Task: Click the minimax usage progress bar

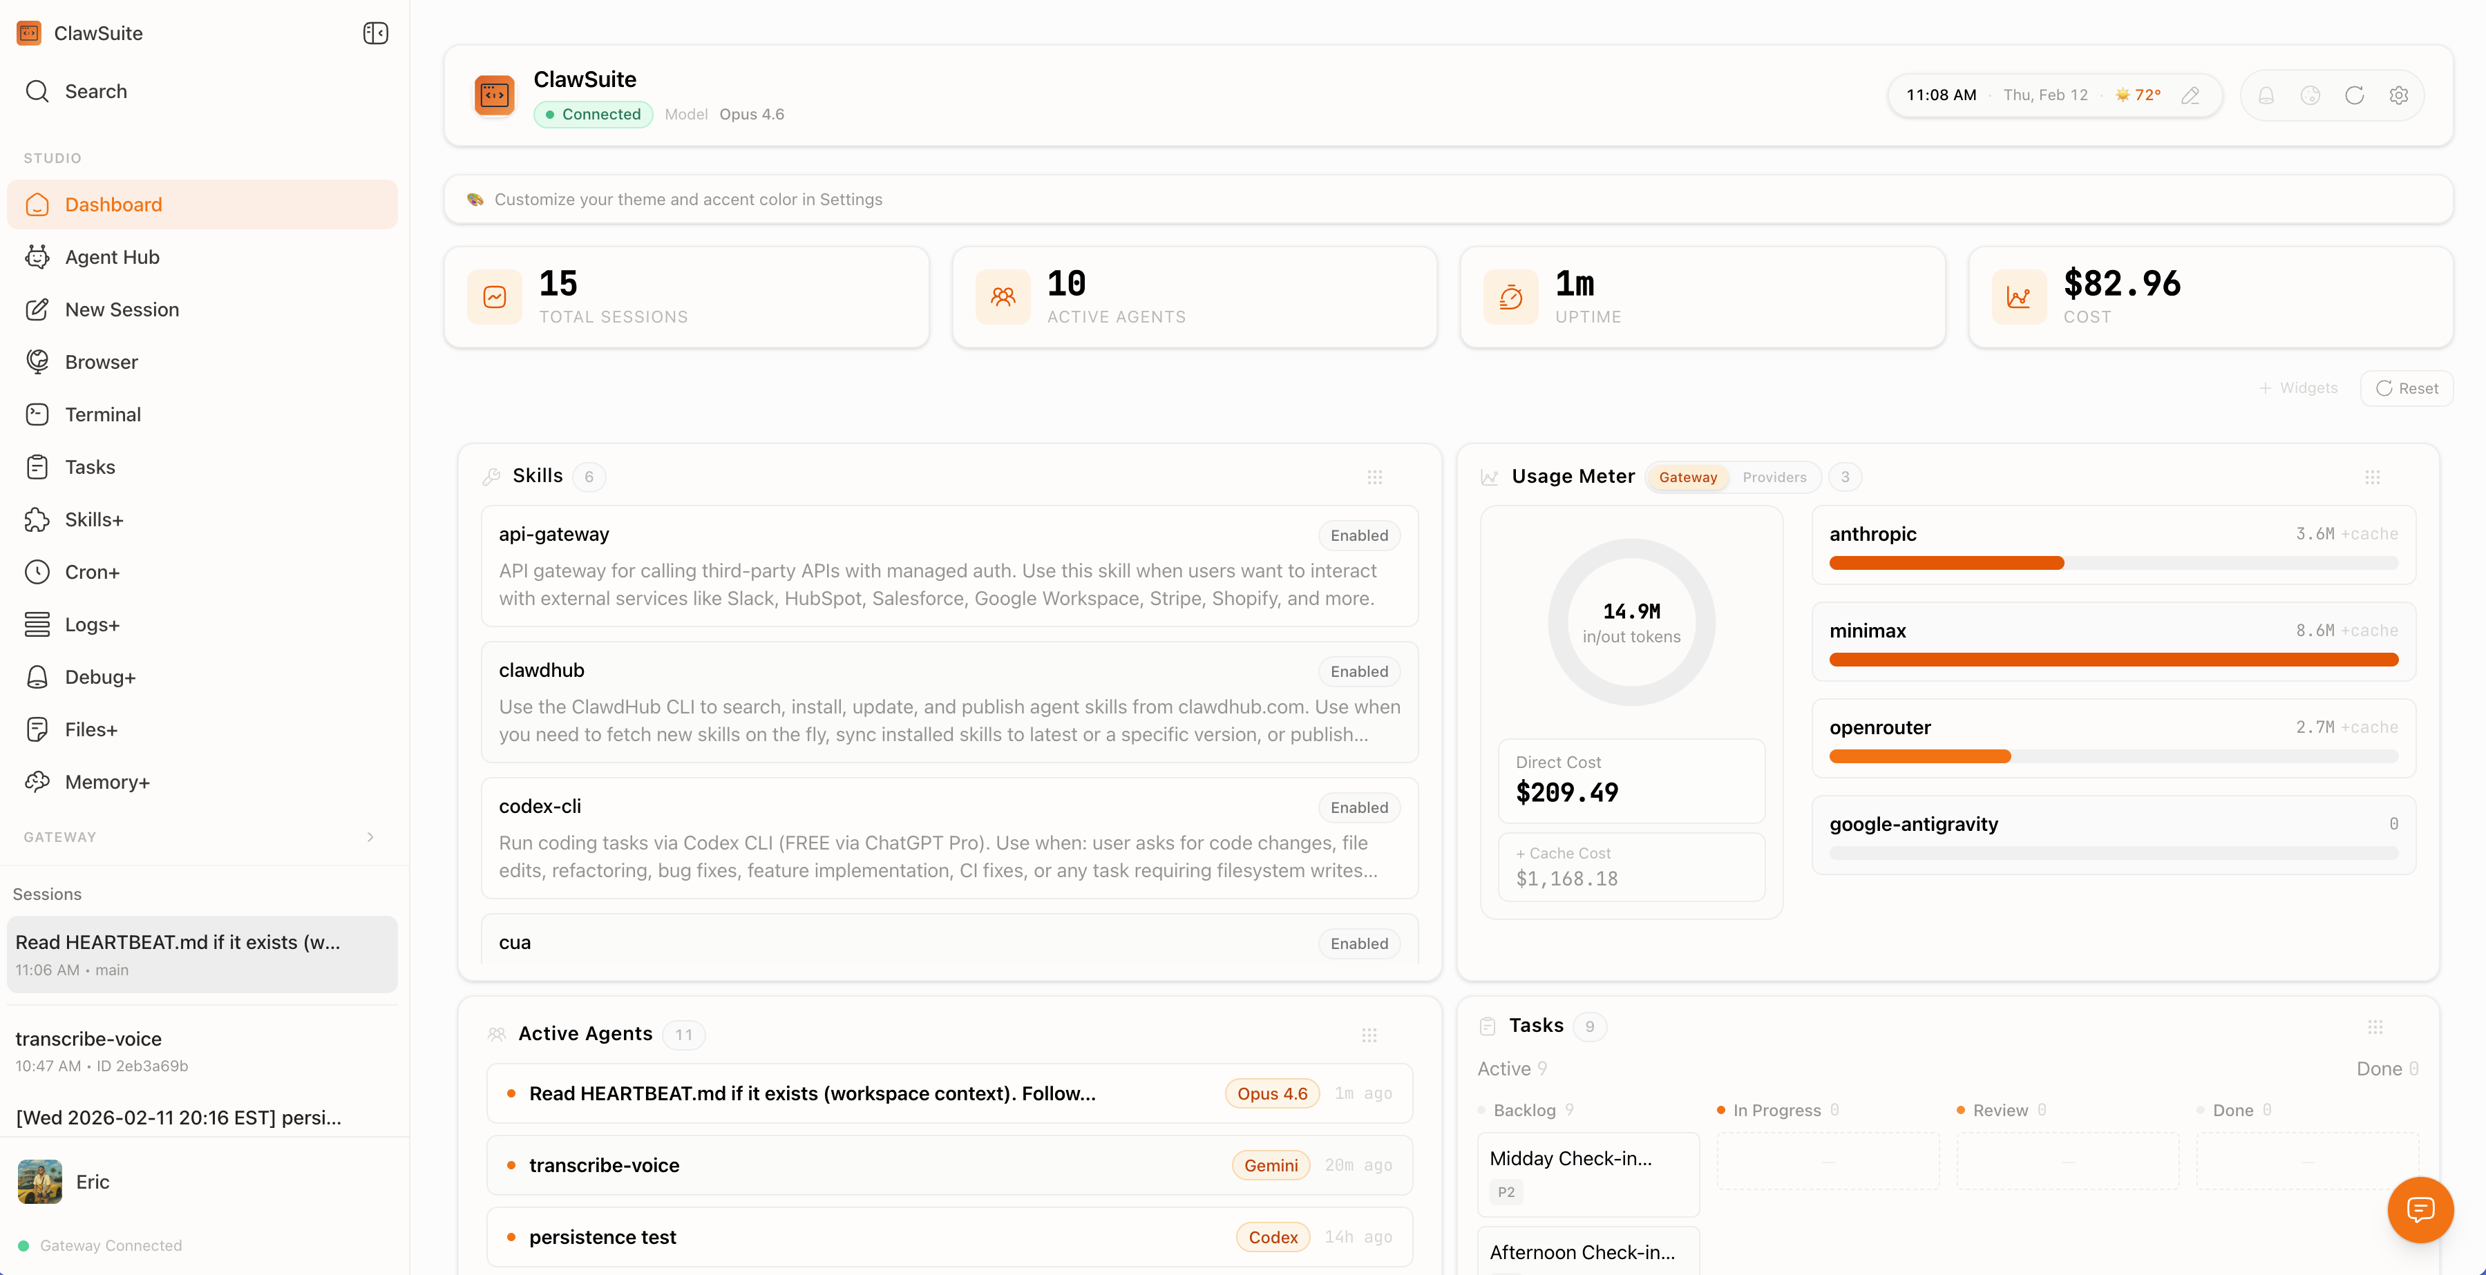Action: 2114,660
